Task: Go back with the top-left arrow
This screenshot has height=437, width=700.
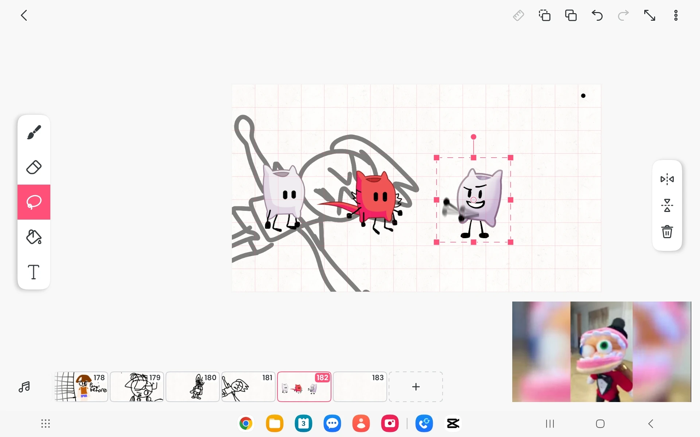Action: pyautogui.click(x=24, y=16)
